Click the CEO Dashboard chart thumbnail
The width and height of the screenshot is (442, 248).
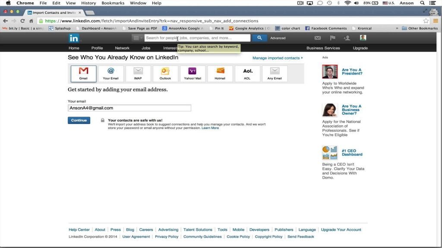(x=330, y=153)
